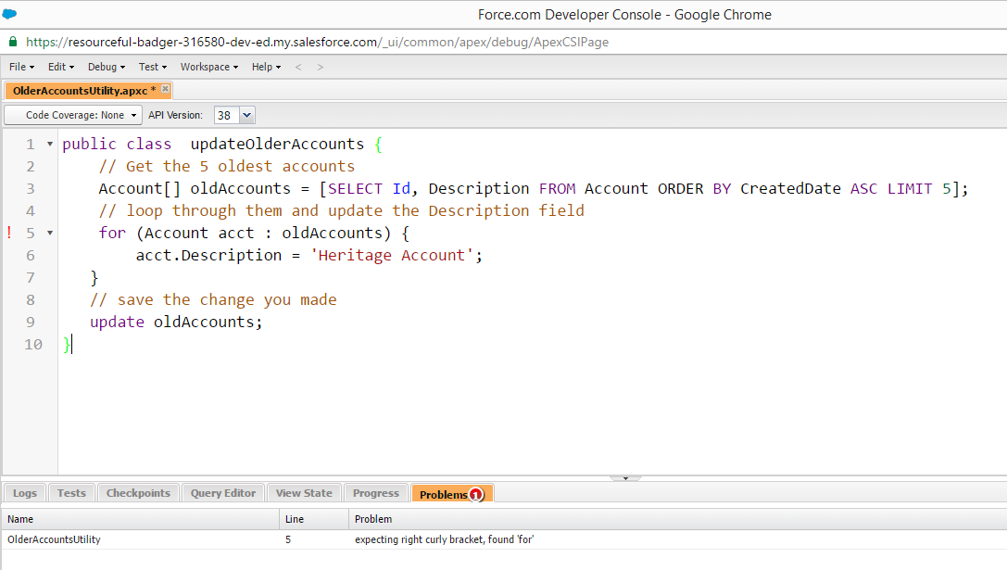1007x570 pixels.
Task: Click the secure padlock icon
Action: (13, 42)
